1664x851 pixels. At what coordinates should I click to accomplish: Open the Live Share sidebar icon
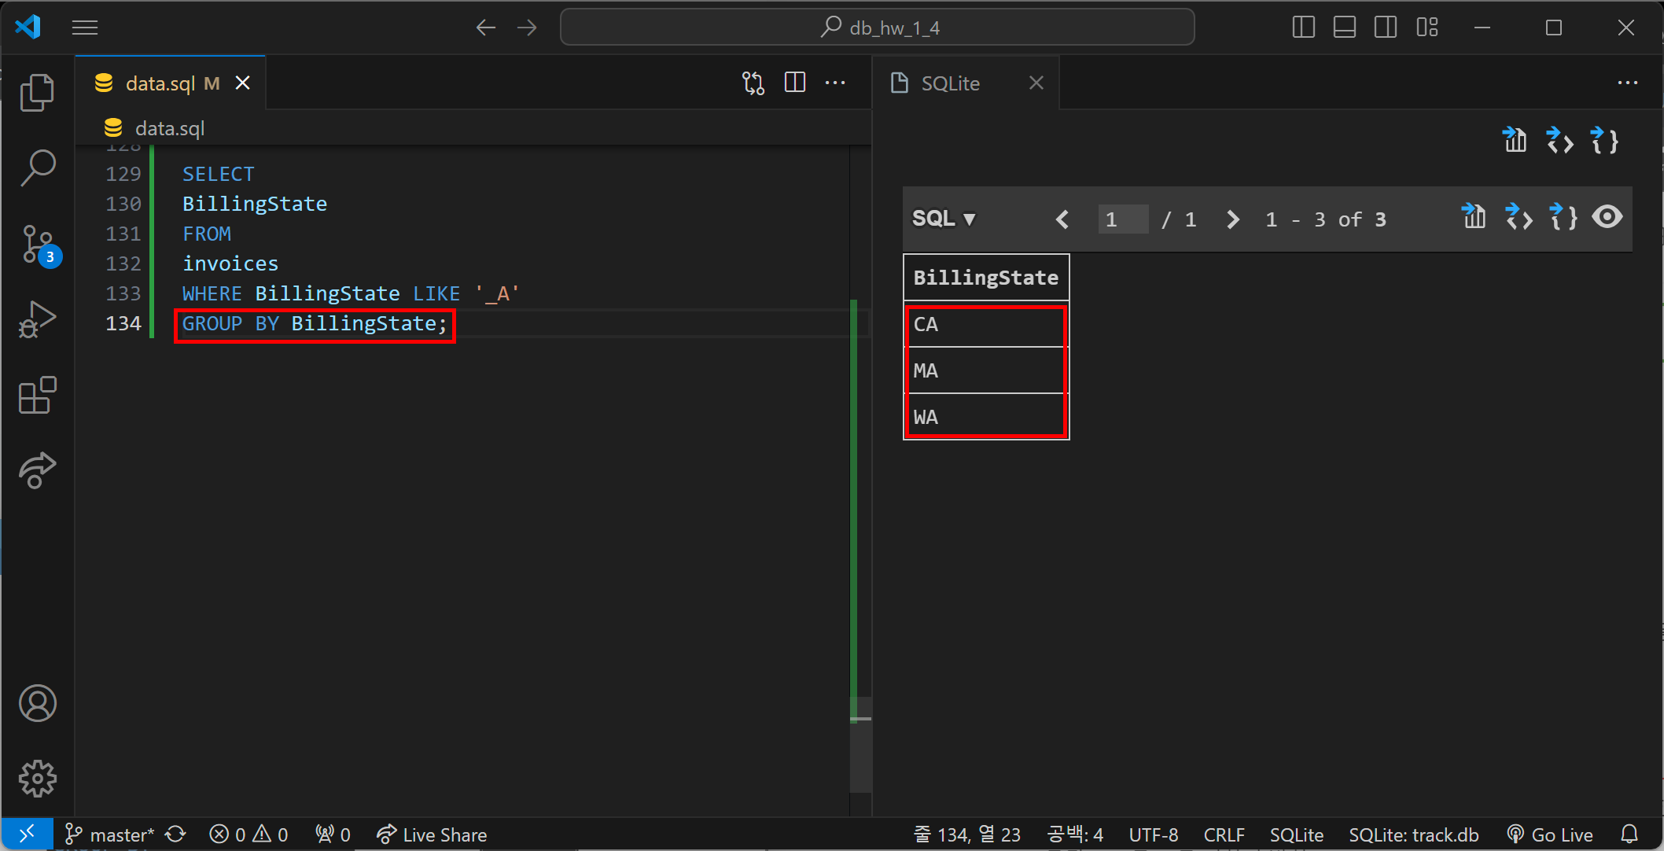click(x=37, y=470)
